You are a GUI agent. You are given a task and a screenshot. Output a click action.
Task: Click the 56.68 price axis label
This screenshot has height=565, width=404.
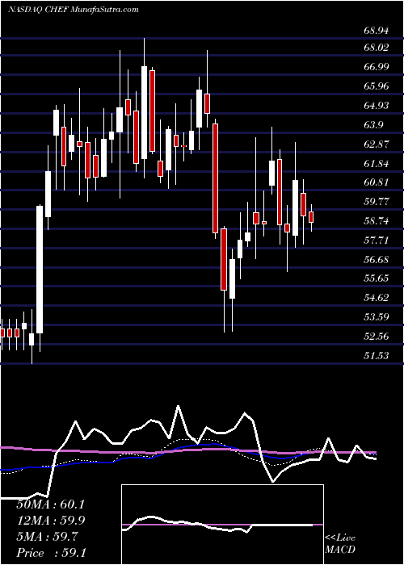[x=377, y=259]
